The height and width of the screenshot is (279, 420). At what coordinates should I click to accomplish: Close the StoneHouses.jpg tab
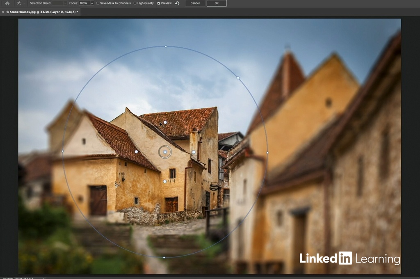tap(3, 12)
